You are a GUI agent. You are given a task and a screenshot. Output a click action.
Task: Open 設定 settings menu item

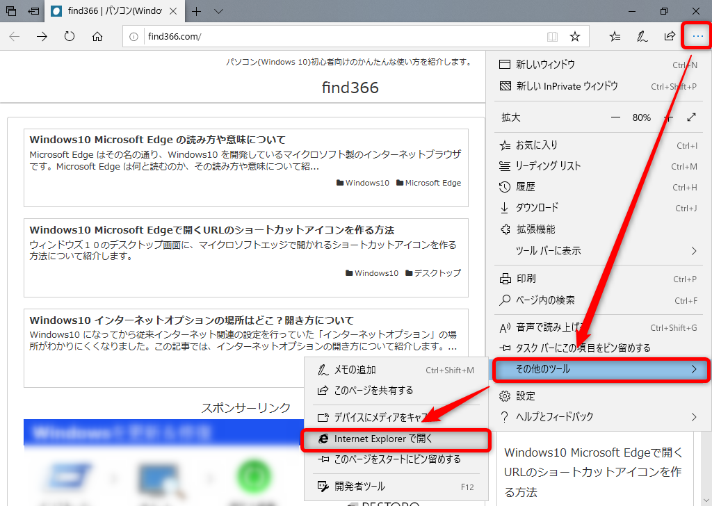599,396
